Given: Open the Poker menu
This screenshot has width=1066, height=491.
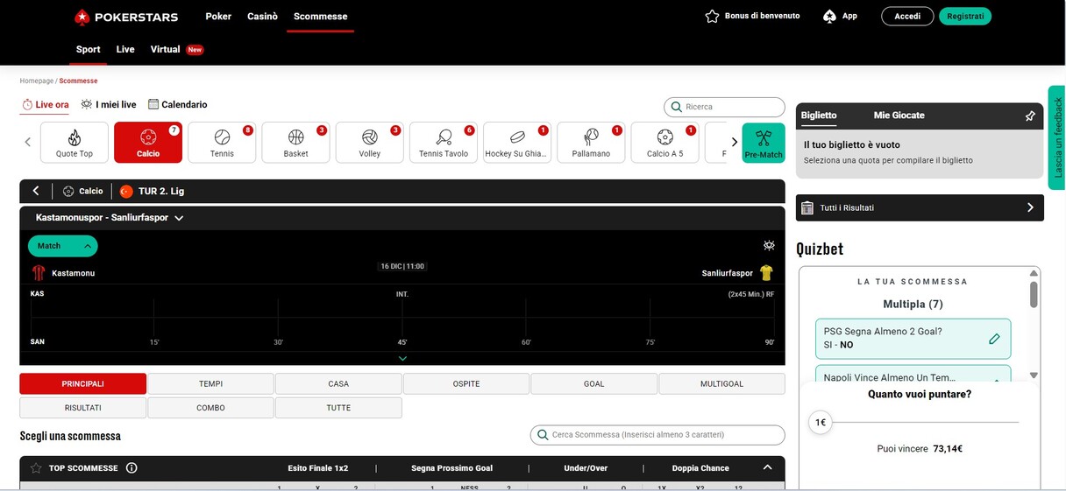Looking at the screenshot, I should (x=218, y=17).
